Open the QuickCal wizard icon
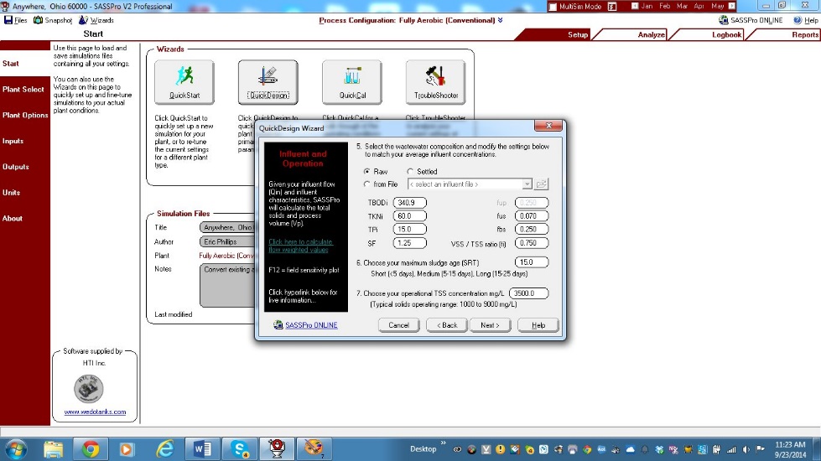821x461 pixels. pos(351,82)
